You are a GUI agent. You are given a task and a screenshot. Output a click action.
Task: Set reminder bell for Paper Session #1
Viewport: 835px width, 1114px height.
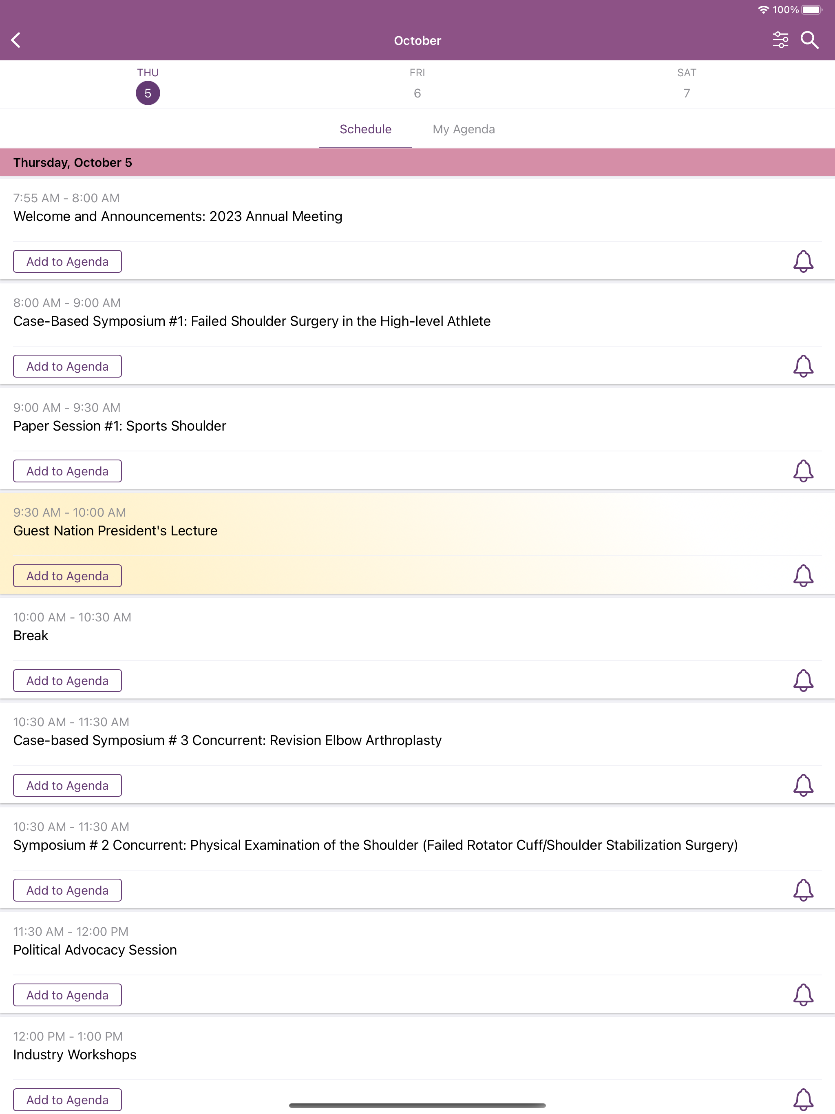click(803, 471)
